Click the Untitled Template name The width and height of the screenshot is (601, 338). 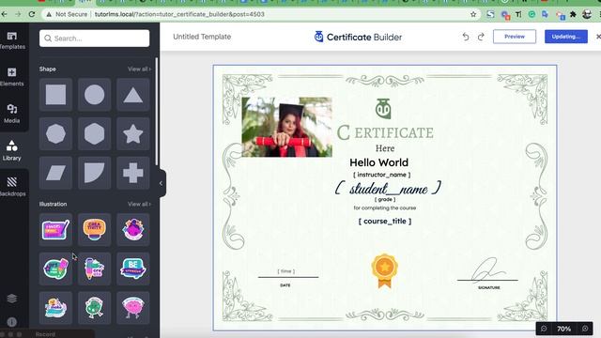pyautogui.click(x=202, y=37)
